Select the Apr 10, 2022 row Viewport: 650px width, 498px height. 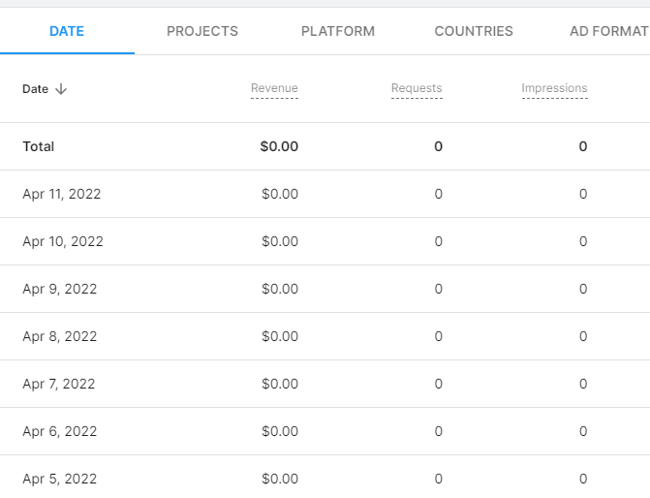point(63,241)
